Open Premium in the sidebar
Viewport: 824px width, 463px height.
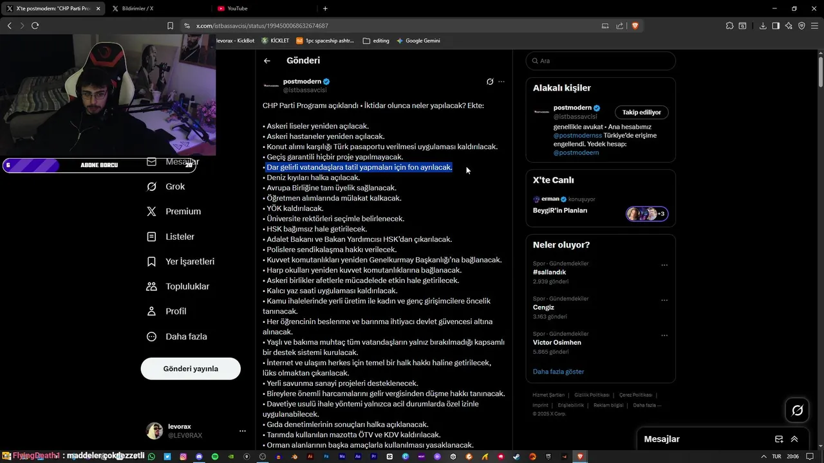pyautogui.click(x=174, y=212)
